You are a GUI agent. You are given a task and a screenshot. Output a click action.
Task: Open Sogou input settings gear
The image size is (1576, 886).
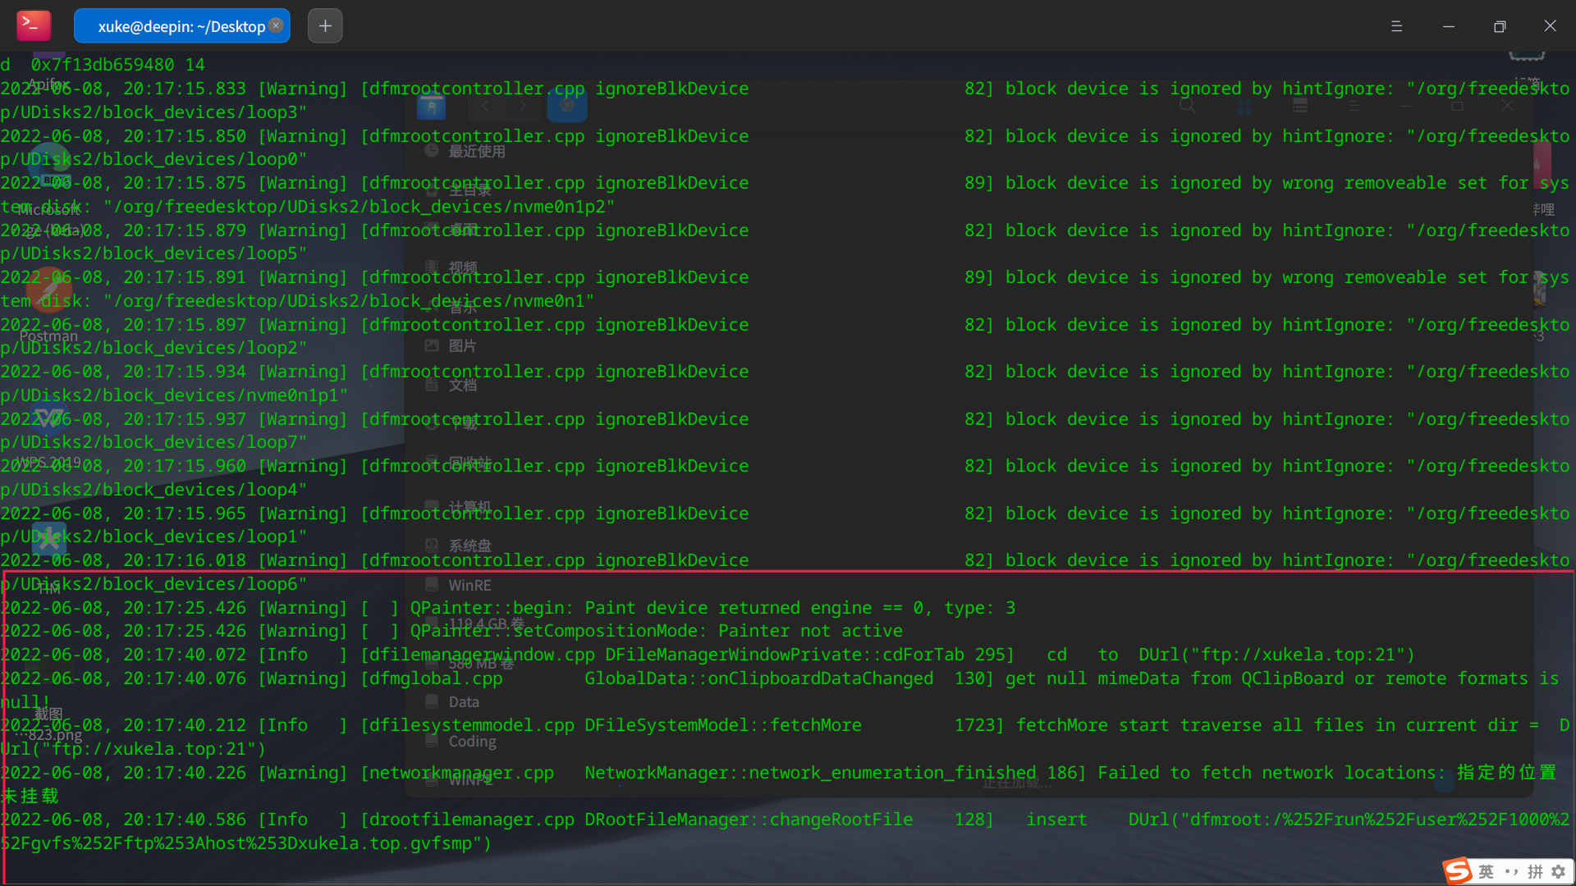click(x=1559, y=871)
